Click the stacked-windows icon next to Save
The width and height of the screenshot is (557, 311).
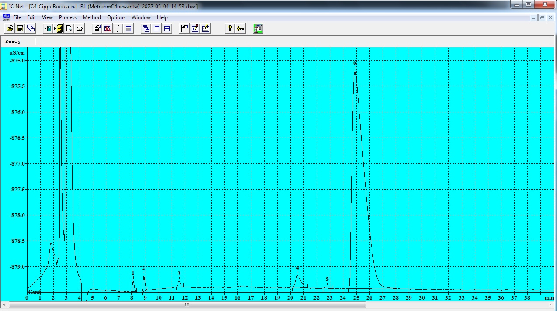(x=31, y=29)
